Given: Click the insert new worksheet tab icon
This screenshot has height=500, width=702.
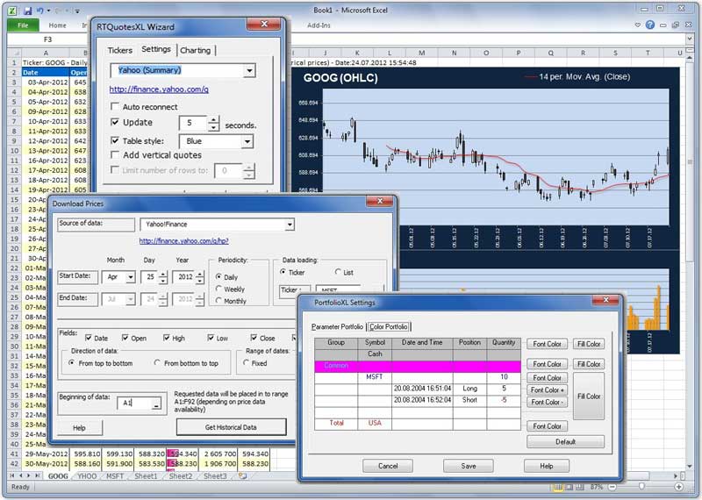Looking at the screenshot, I should [x=243, y=475].
